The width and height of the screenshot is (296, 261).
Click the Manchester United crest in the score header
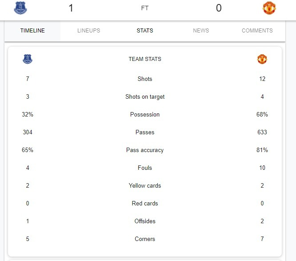click(269, 8)
